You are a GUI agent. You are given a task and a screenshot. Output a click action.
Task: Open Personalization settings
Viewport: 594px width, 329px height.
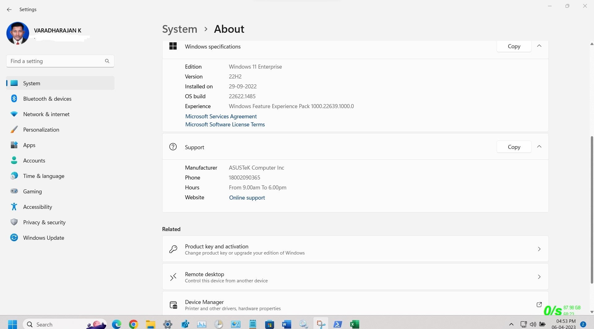(x=60, y=129)
